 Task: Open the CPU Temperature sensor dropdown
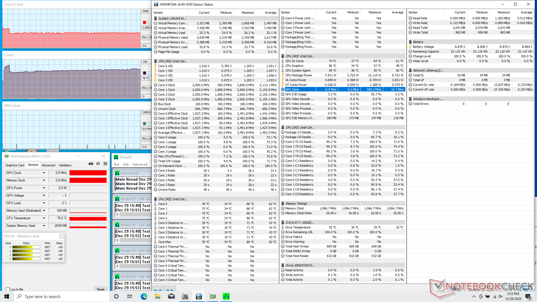44,218
